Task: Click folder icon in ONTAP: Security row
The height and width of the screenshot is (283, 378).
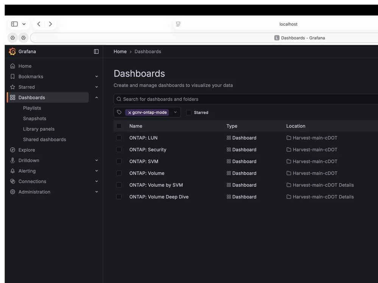Action: (x=289, y=150)
